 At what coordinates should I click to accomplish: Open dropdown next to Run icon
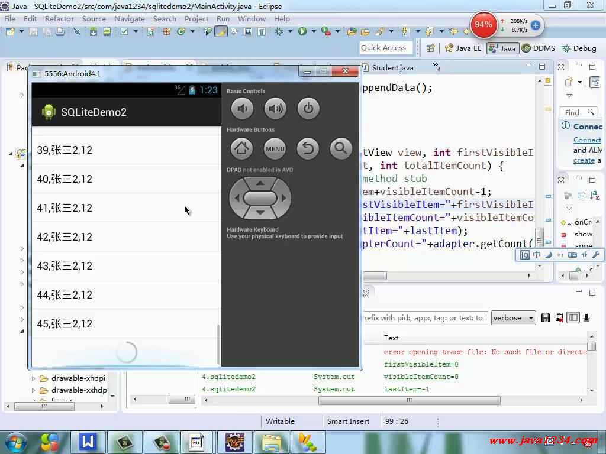click(314, 31)
